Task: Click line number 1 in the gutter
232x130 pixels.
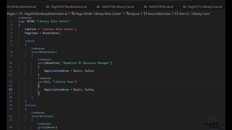Action: point(11,21)
